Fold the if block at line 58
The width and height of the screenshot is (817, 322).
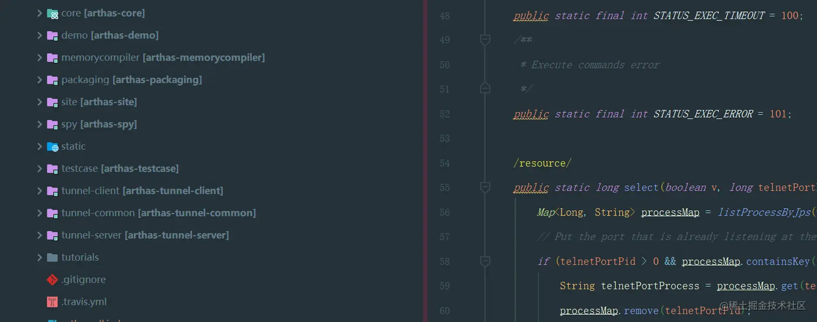485,261
